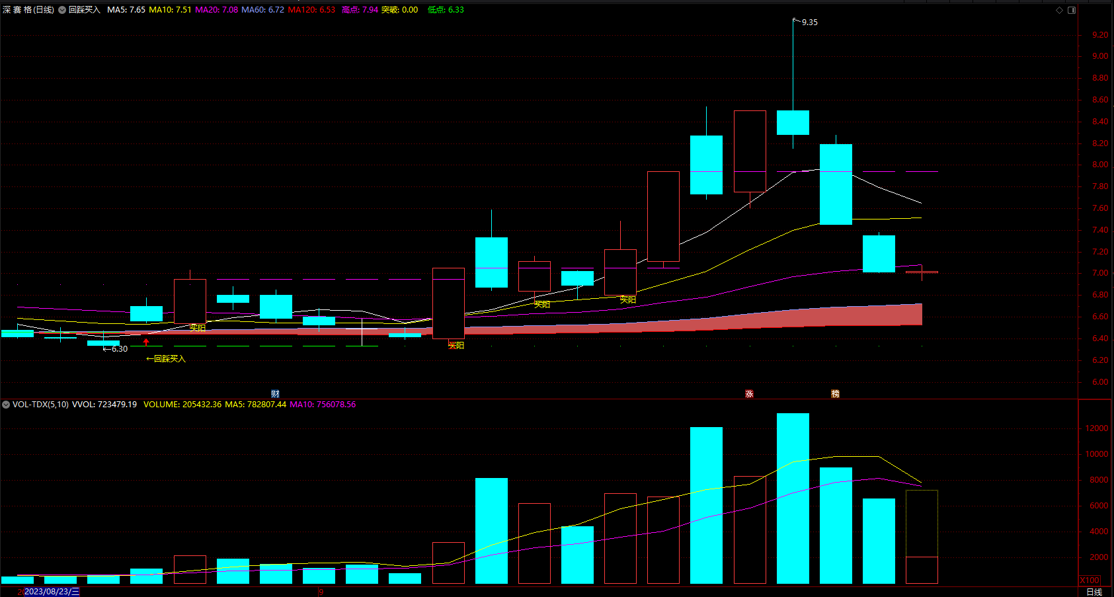Image resolution: width=1114 pixels, height=597 pixels.
Task: Click the dotted-outline last volume bar
Action: pyautogui.click(x=922, y=537)
